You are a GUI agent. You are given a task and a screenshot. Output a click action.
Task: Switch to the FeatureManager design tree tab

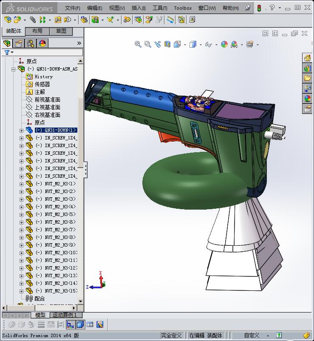[x=7, y=43]
